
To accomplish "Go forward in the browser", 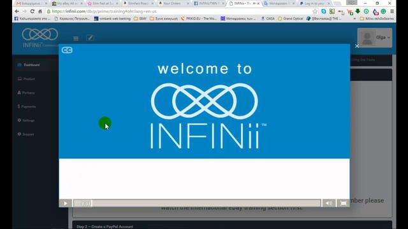I will (x=24, y=11).
